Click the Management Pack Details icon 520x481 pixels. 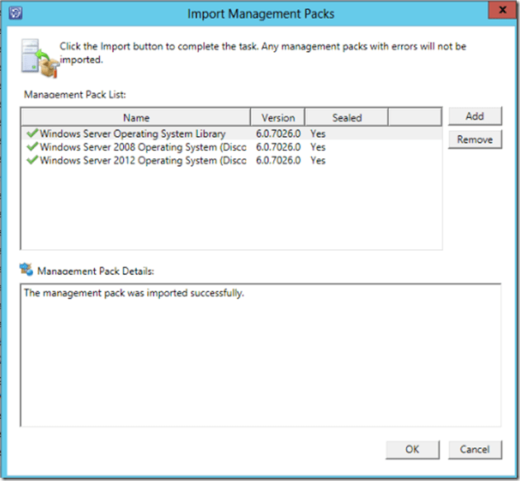pos(27,270)
